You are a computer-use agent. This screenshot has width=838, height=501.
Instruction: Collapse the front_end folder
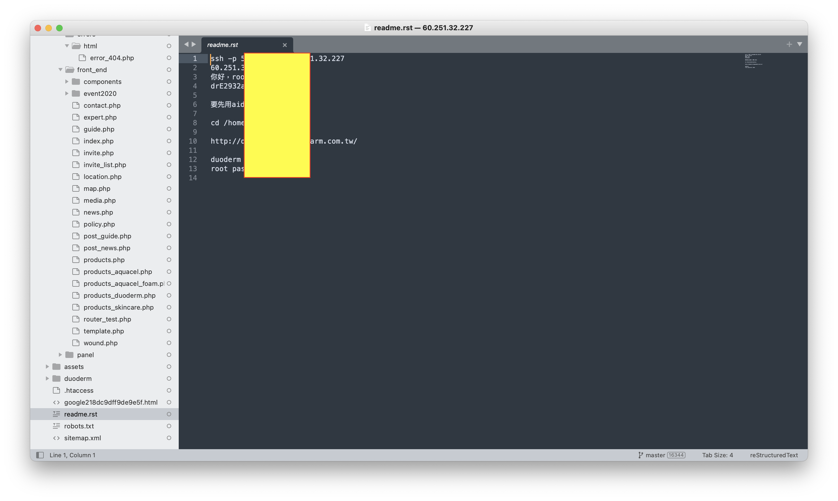(60, 70)
